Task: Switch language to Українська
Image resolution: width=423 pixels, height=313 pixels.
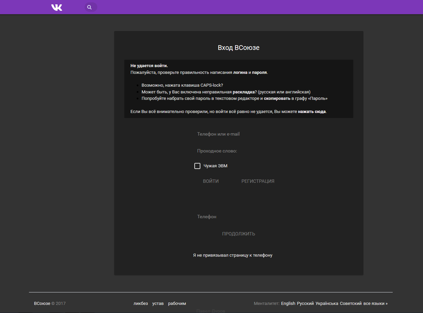Action: 327,304
